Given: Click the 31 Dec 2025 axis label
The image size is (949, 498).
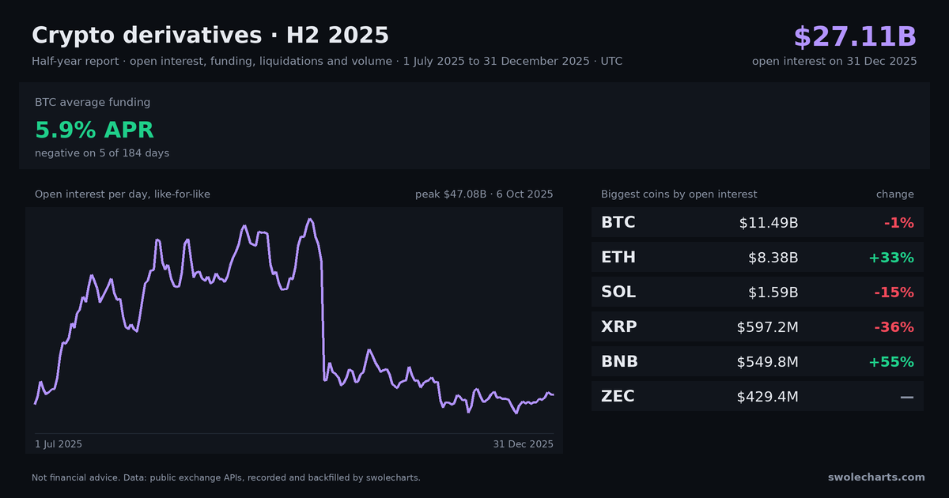Looking at the screenshot, I should click(523, 444).
